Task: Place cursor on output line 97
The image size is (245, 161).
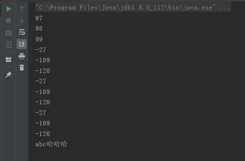Action: [x=39, y=18]
